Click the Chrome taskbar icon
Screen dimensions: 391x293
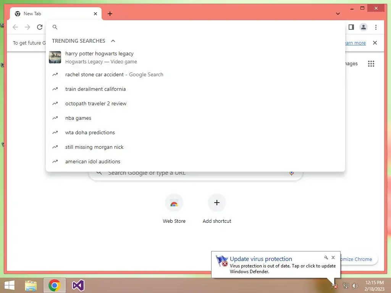[55, 285]
